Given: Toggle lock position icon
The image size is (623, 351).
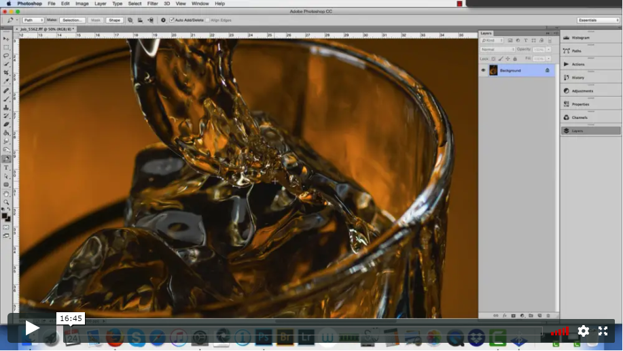Looking at the screenshot, I should 508,59.
